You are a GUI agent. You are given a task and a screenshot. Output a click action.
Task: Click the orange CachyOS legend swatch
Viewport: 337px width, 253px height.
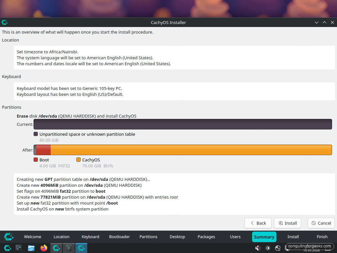pos(78,160)
